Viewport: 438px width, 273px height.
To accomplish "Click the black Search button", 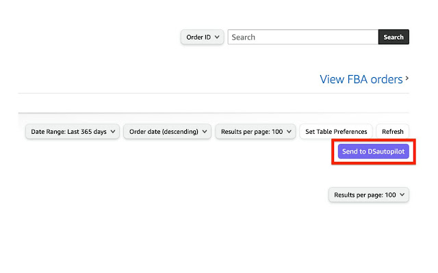I will (x=394, y=37).
